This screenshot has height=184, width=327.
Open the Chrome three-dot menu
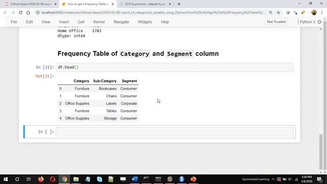coord(322,12)
